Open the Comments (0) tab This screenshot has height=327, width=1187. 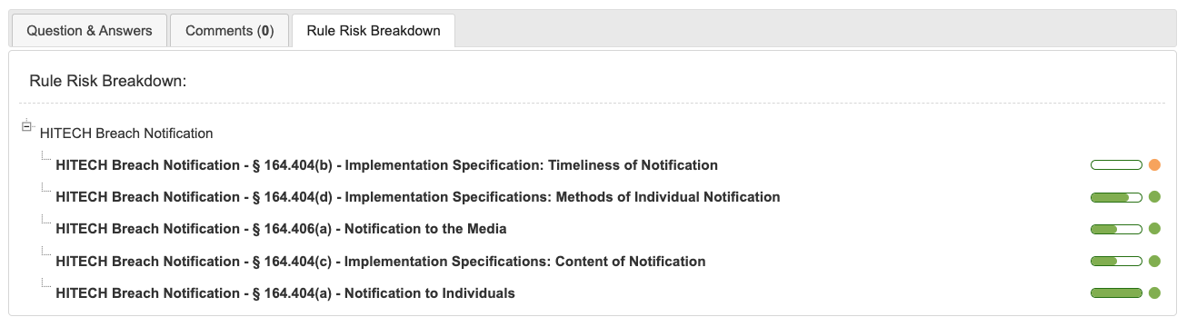[229, 30]
